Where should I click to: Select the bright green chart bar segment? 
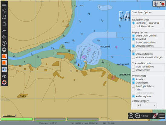pyautogui.click(x=17, y=119)
